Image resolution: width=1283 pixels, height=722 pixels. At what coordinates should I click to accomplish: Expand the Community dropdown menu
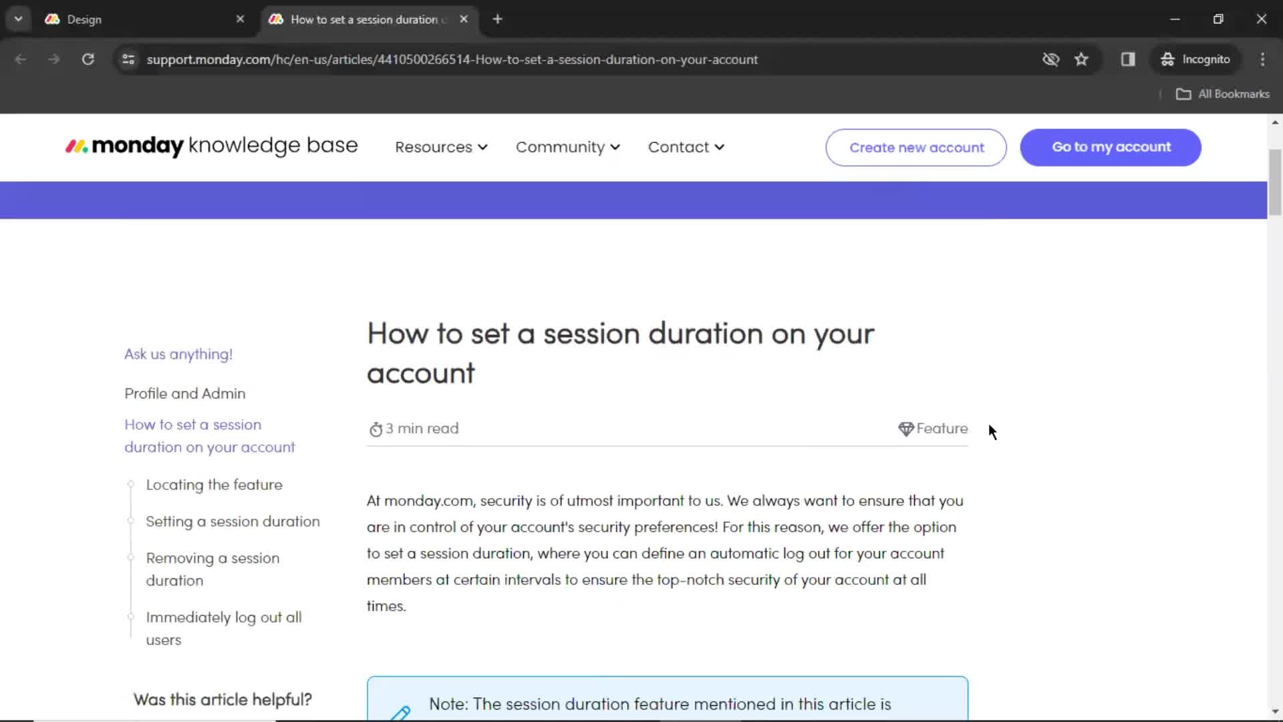(x=567, y=146)
